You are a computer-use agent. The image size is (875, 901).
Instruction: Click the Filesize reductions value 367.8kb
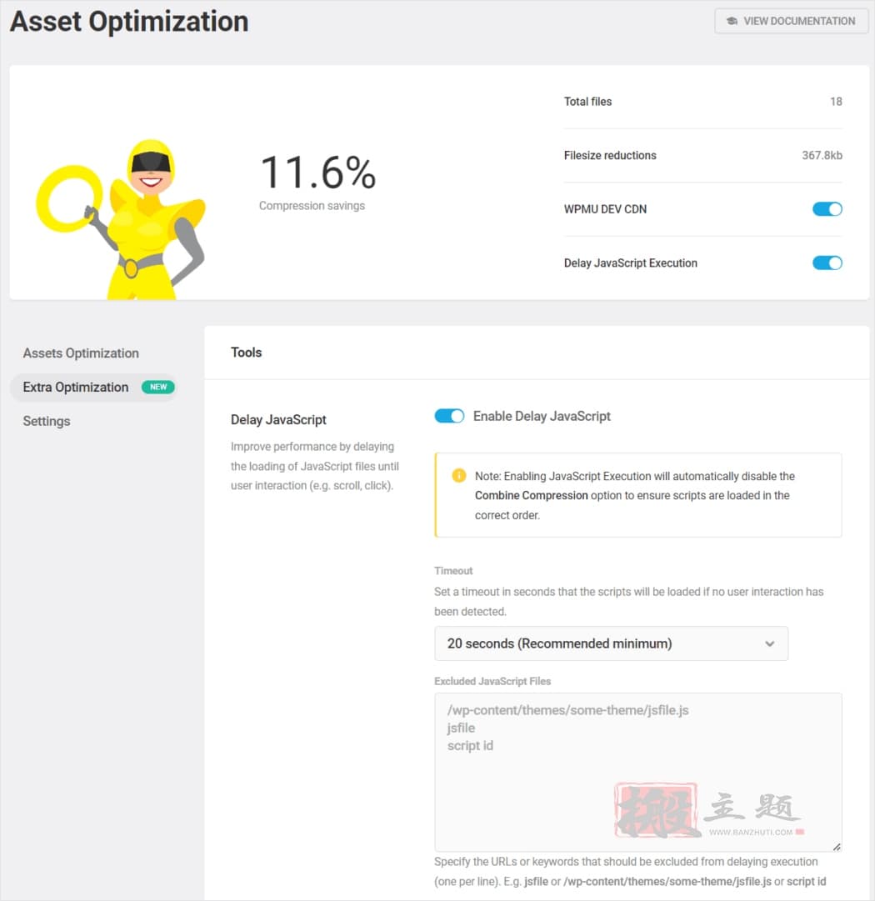click(822, 156)
